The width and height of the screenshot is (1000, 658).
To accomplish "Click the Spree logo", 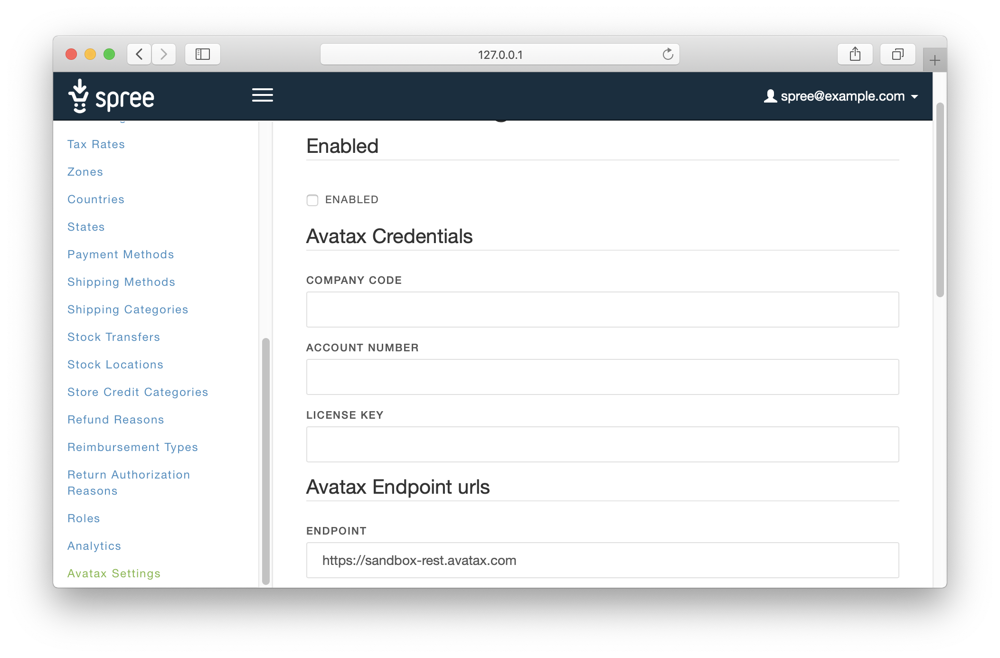I will click(111, 96).
